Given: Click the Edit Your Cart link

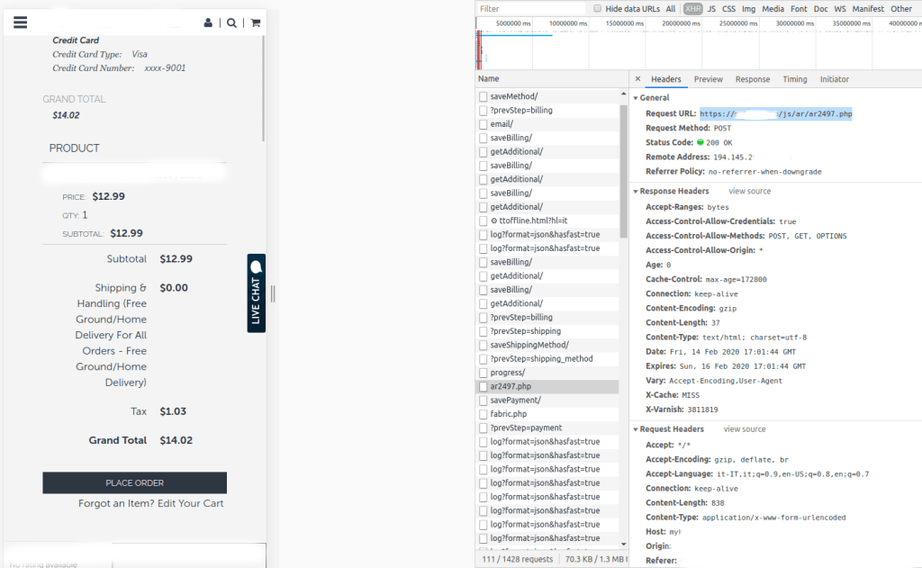Looking at the screenshot, I should pos(190,503).
